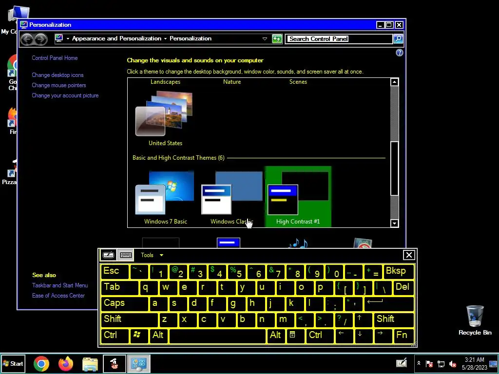Click the Tablet PC Input Panel tray icon
This screenshot has height=374, width=499.
402,363
